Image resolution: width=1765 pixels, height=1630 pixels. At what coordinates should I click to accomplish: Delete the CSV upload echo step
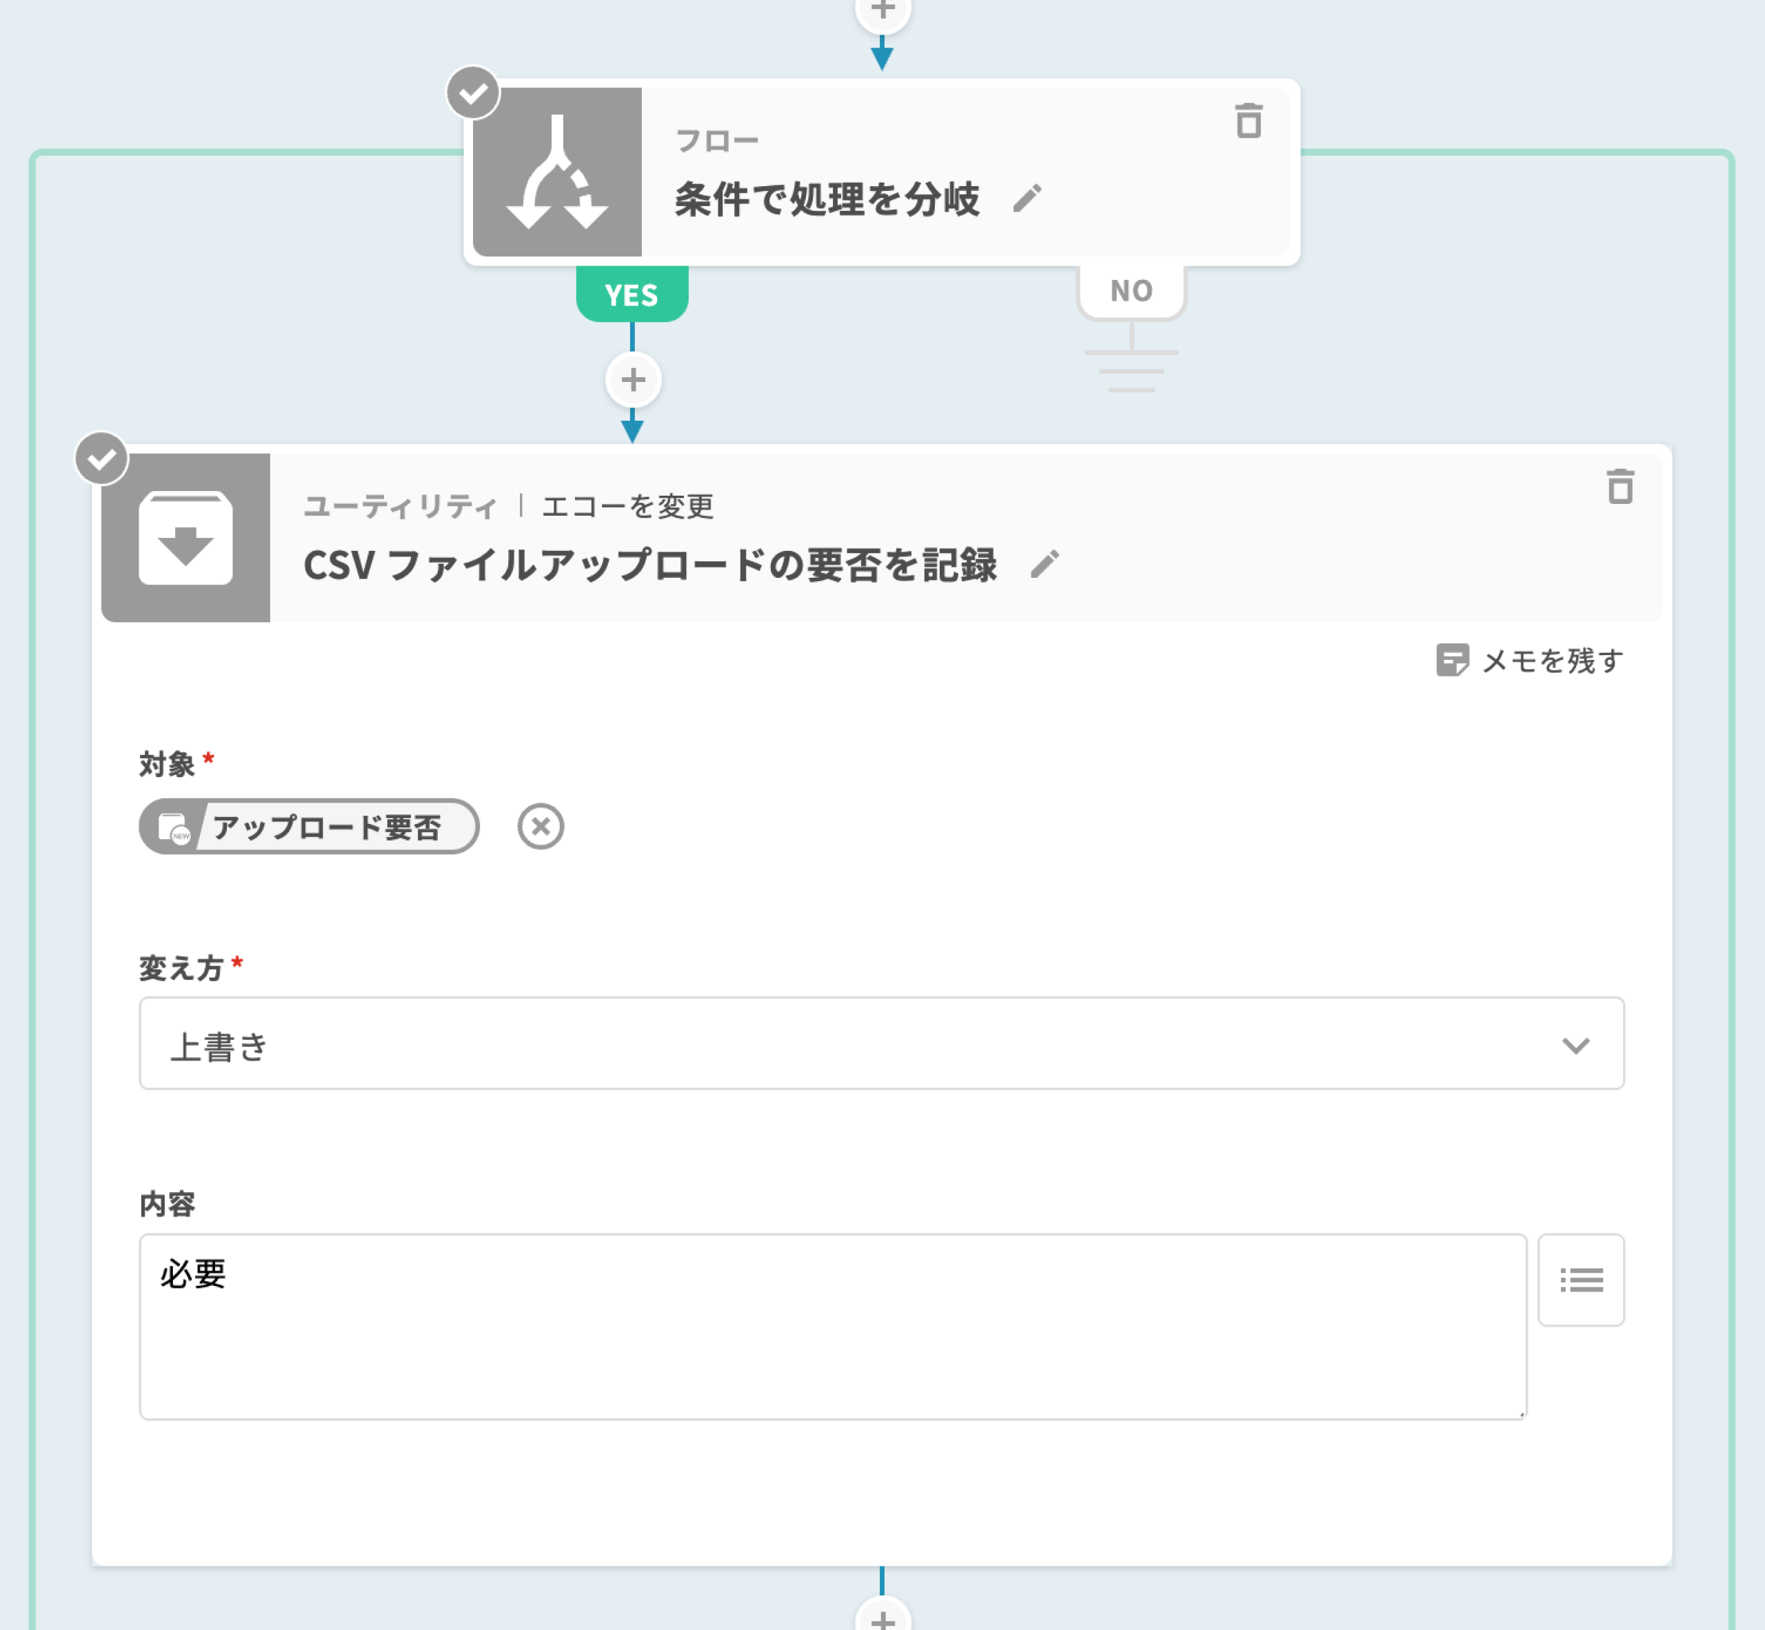(x=1620, y=487)
